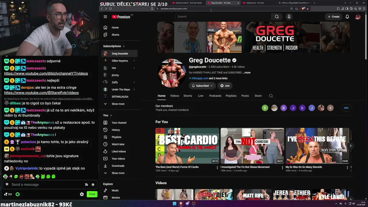Open the StarejFotr videos link in chat
This screenshot has width=368, height=207.
coord(41,93)
